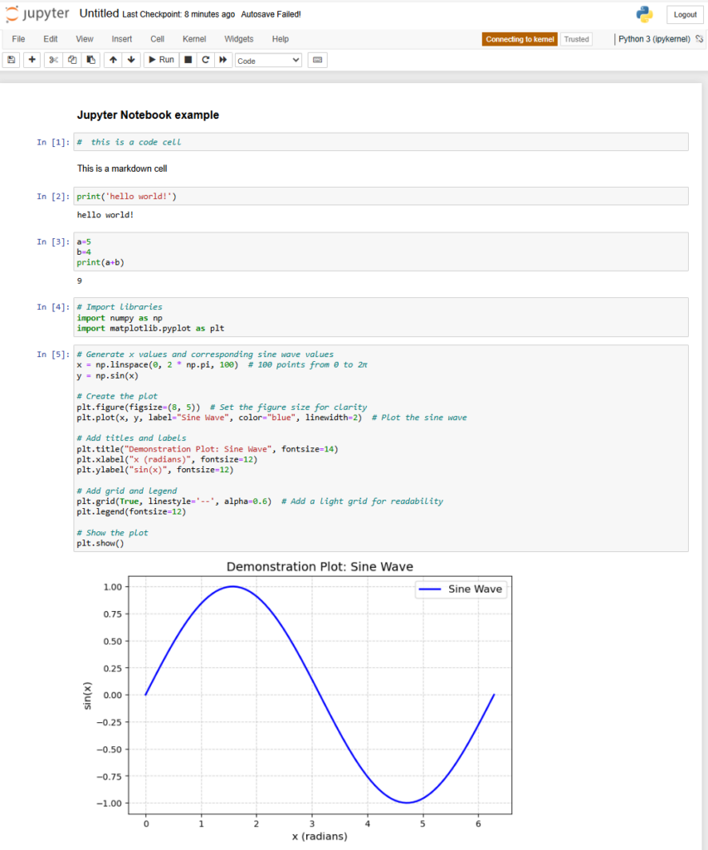The image size is (708, 850).
Task: Open the Kernel menu
Action: 194,39
